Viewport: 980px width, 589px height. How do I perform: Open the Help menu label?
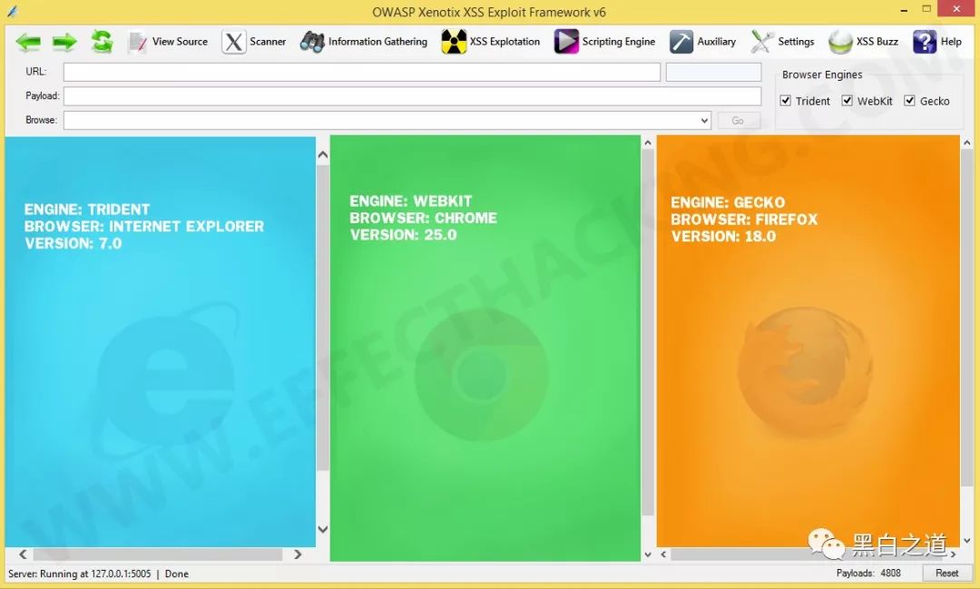[951, 41]
